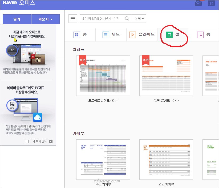The width and height of the screenshot is (219, 188).
Task: Click the green Cell icon
Action: coord(169,35)
